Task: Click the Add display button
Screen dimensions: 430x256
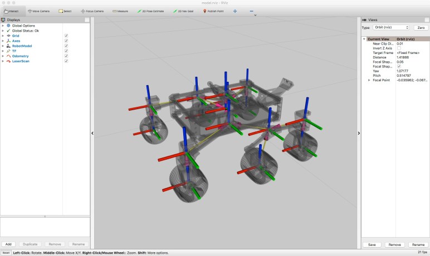Action: click(x=8, y=244)
